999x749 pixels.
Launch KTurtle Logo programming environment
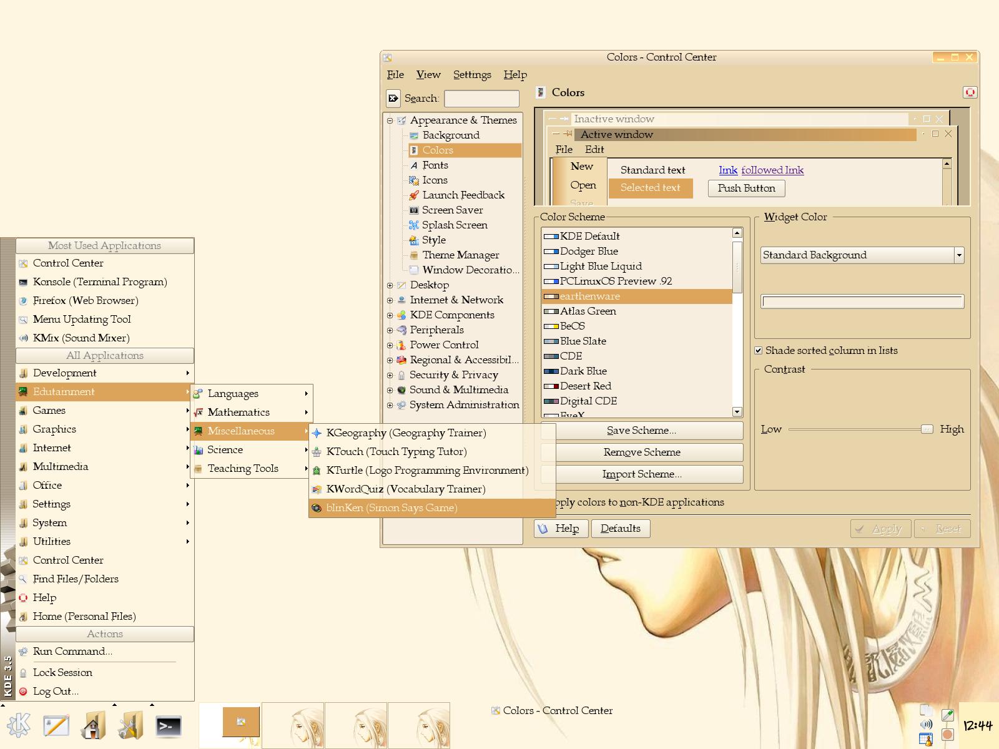pyautogui.click(x=432, y=470)
